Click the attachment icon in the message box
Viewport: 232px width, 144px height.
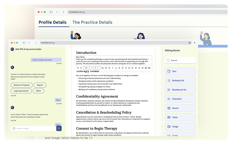[13, 128]
